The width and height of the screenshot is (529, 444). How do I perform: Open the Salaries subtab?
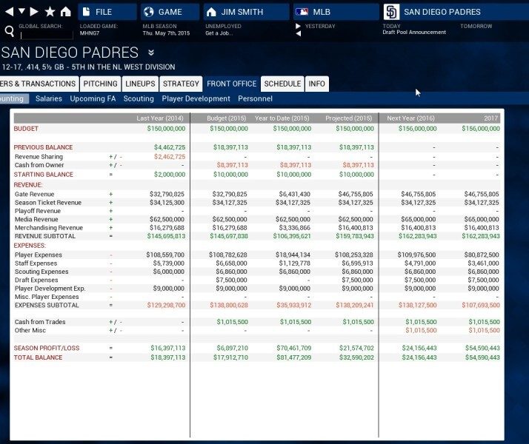pos(49,98)
